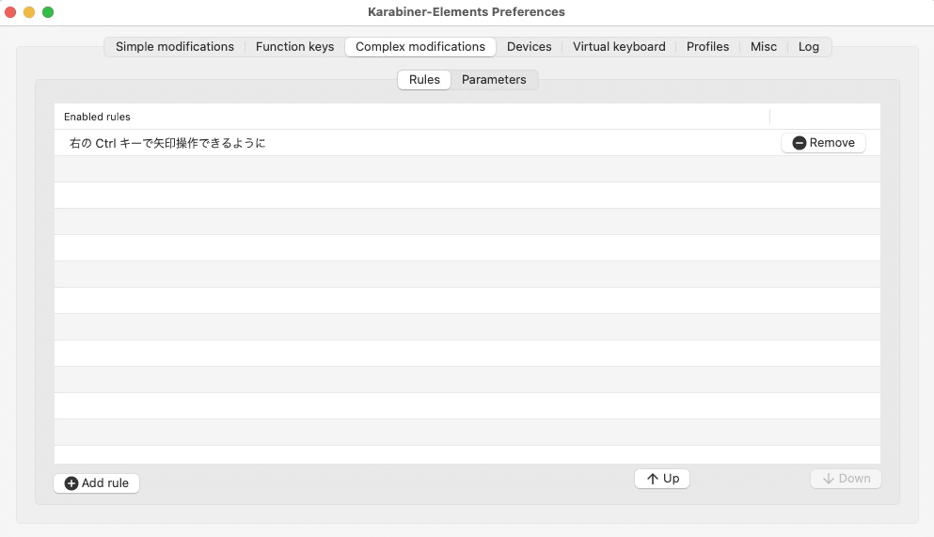
Task: Maximize the window with green button
Action: click(48, 12)
